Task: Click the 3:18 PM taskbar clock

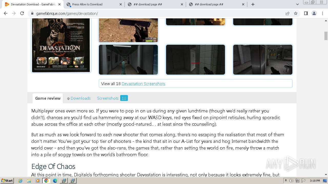Action: click(x=315, y=181)
